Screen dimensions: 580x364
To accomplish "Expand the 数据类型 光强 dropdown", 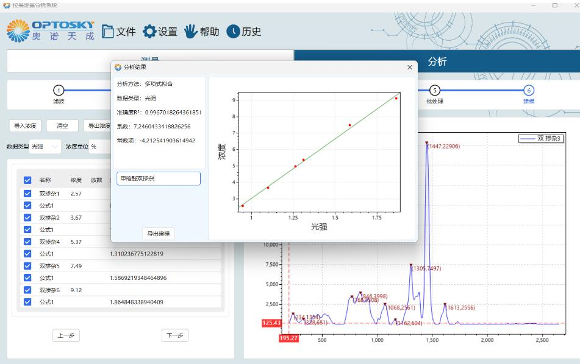I will click(45, 147).
